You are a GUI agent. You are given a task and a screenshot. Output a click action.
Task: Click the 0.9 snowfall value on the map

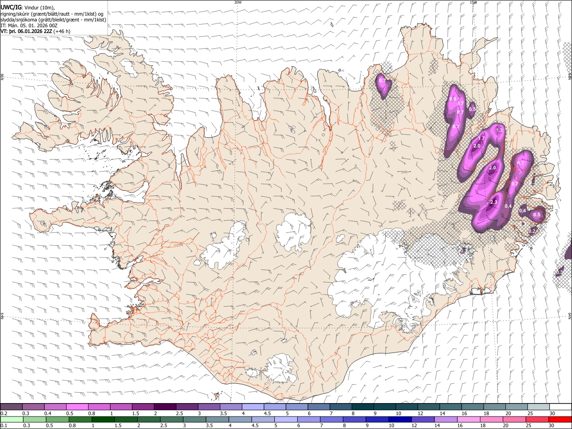(453, 99)
